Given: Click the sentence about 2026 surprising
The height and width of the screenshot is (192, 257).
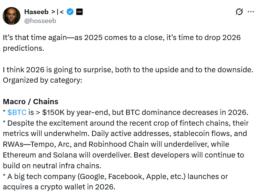Looking at the screenshot, I should (x=128, y=70).
